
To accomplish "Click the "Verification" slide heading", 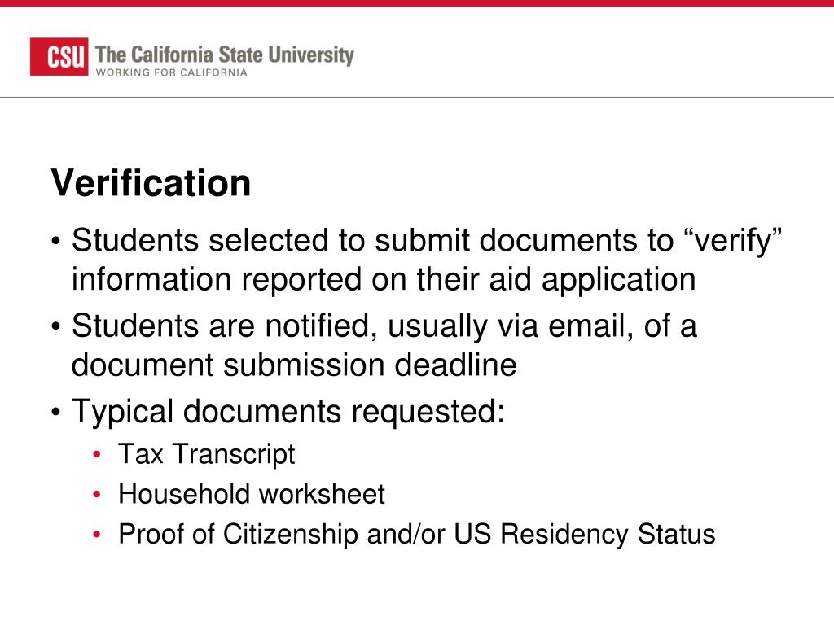I will (x=151, y=183).
